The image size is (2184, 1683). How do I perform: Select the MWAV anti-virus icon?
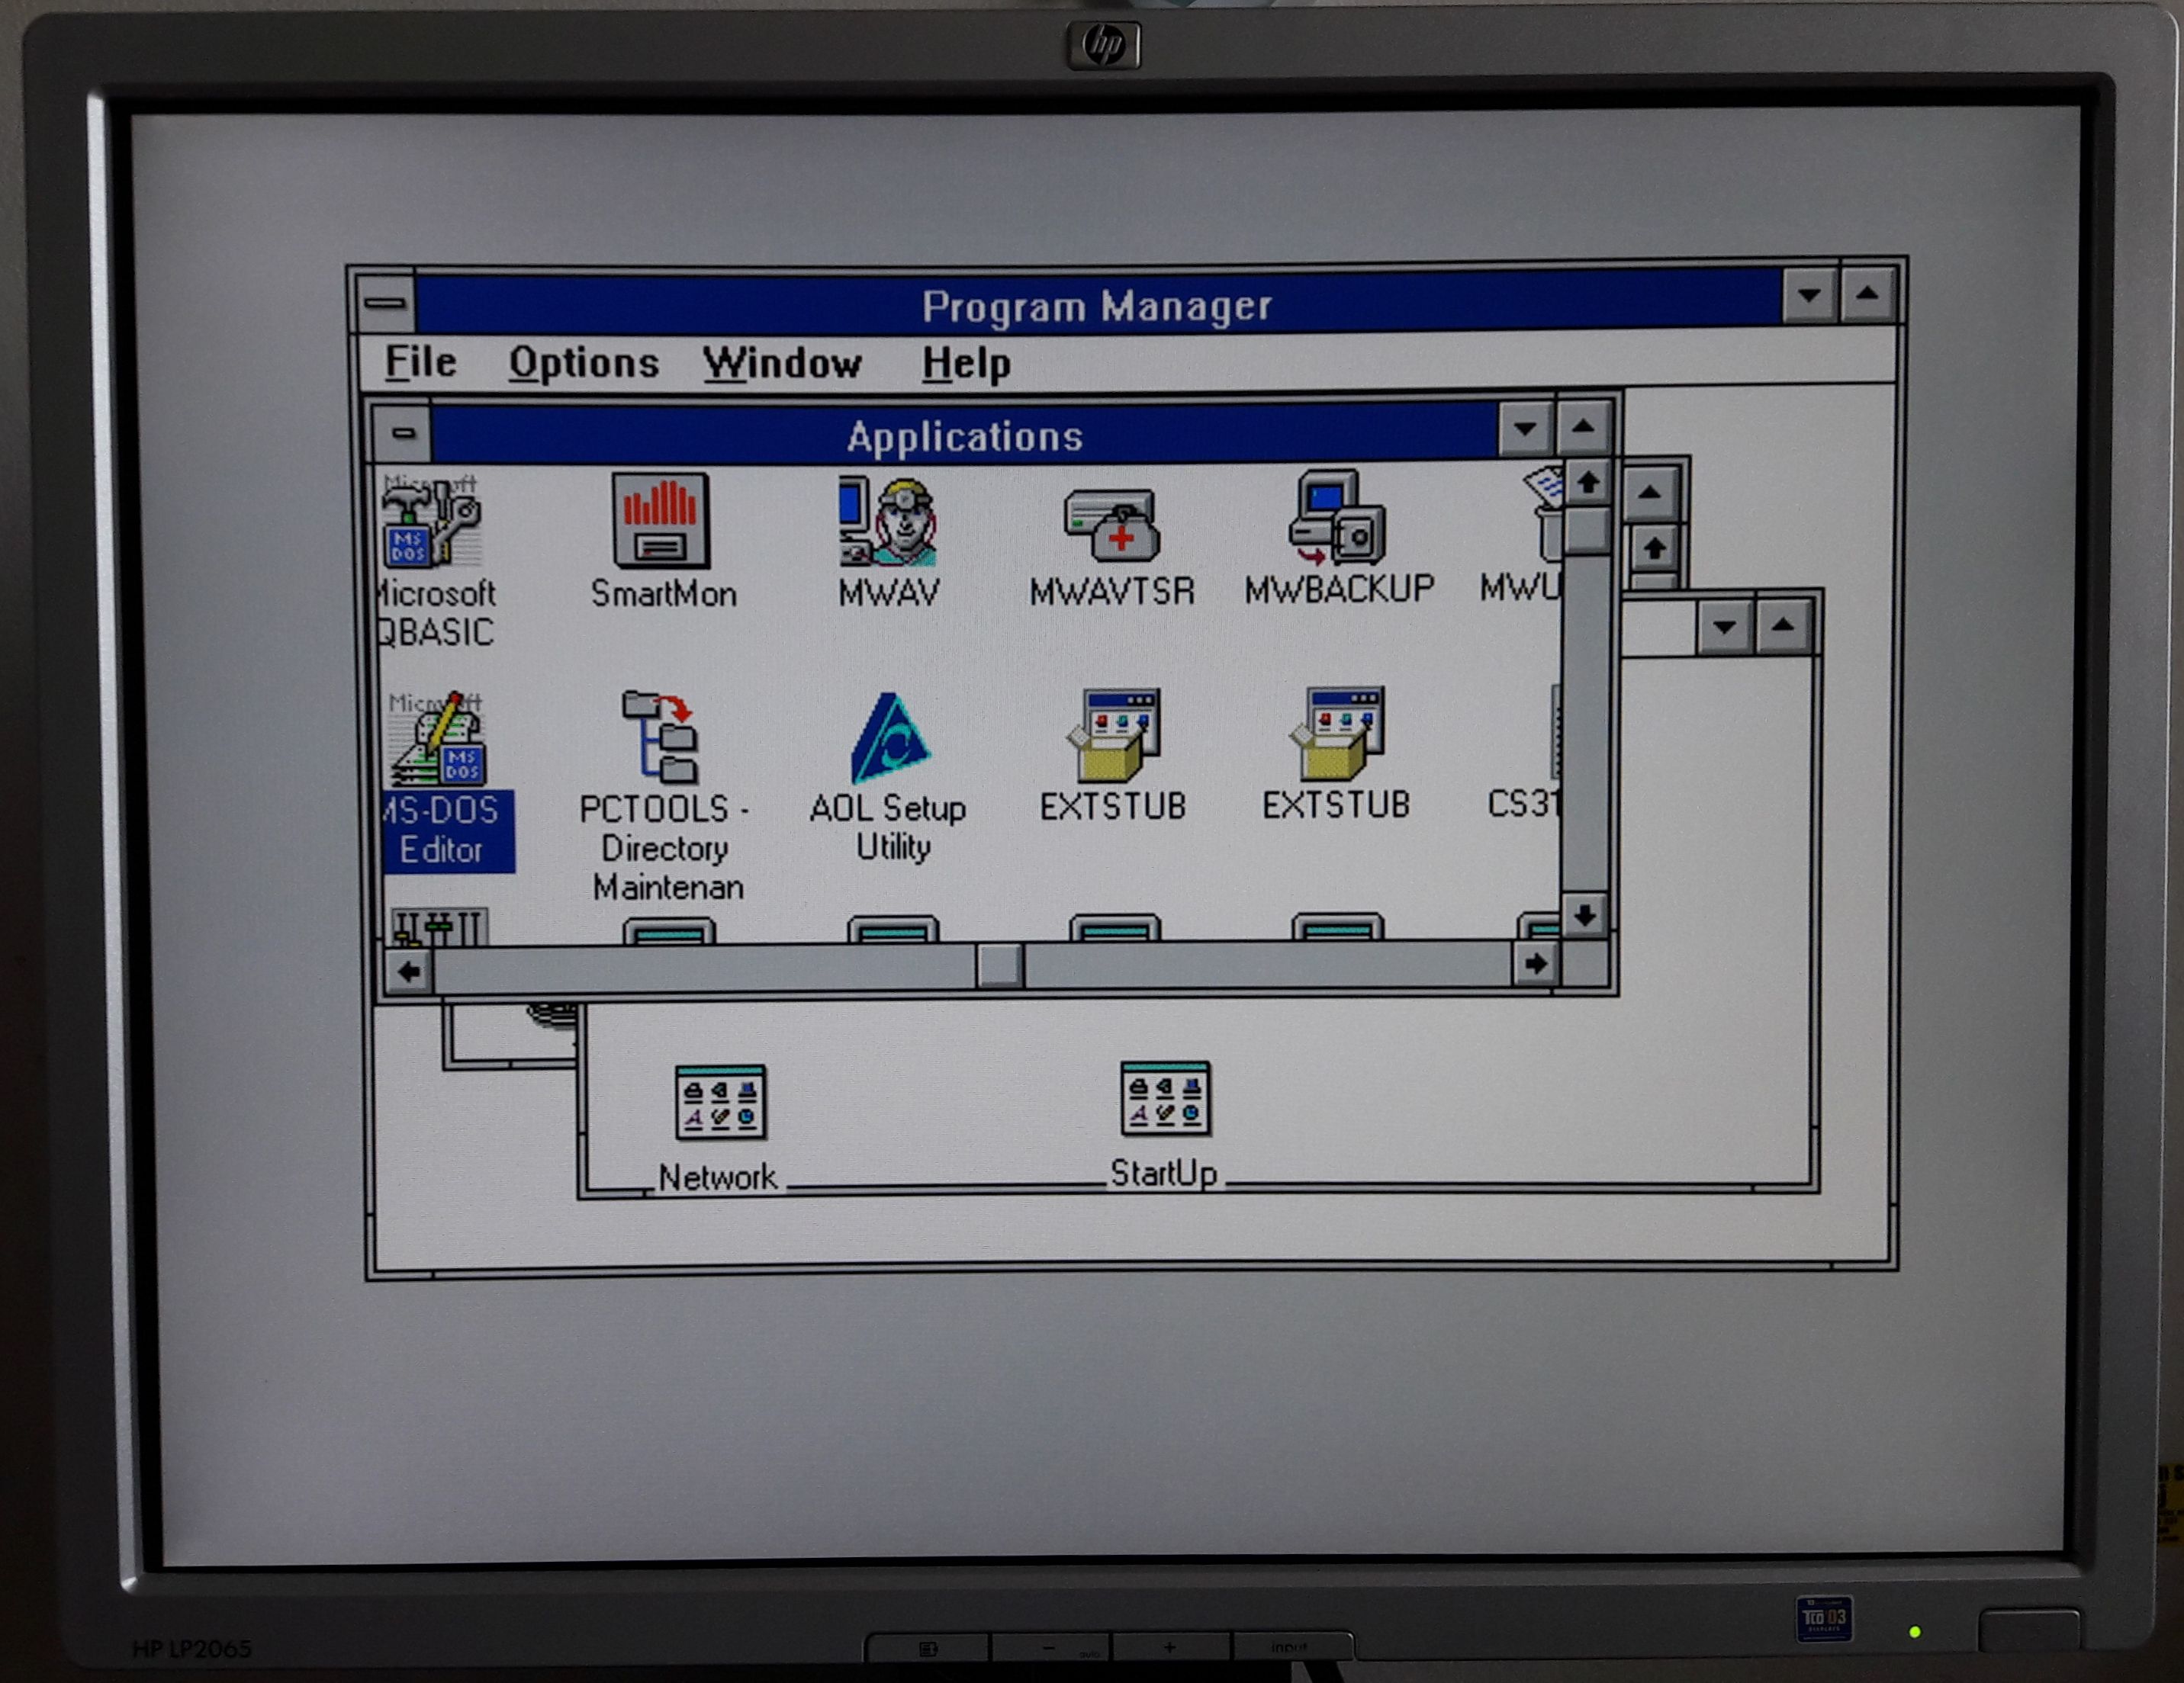click(x=888, y=522)
